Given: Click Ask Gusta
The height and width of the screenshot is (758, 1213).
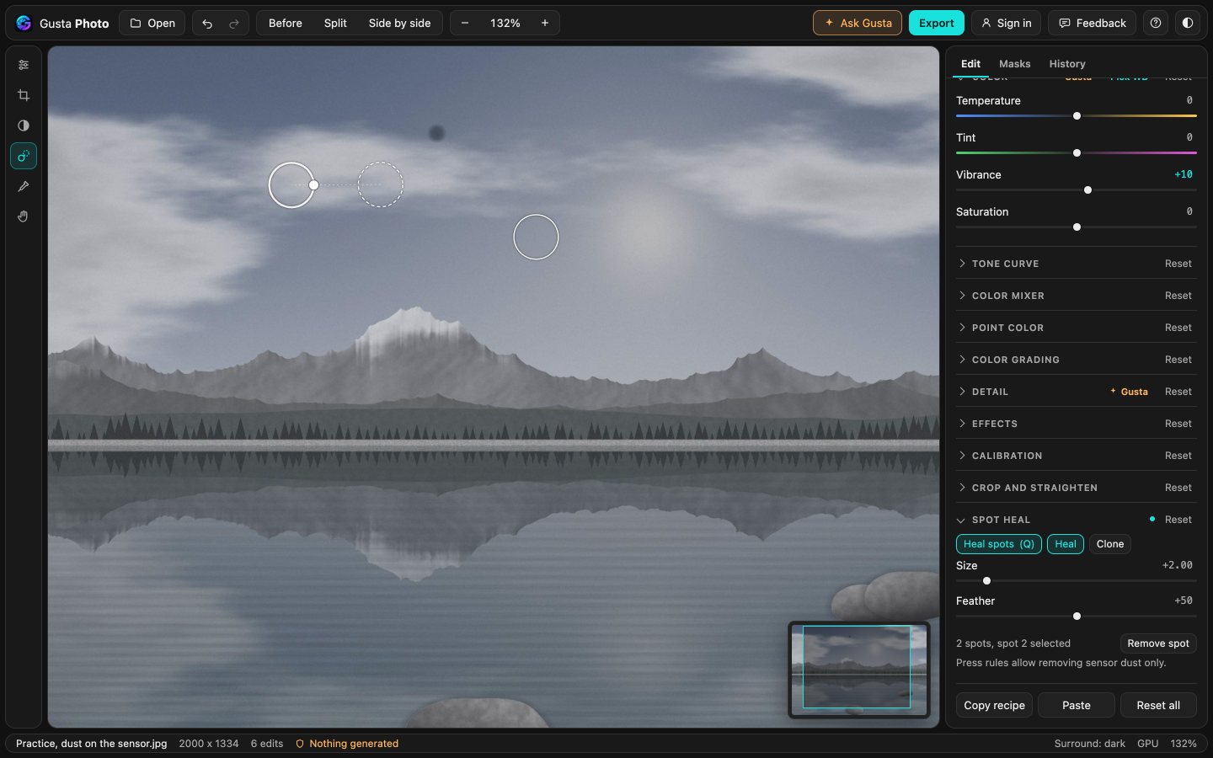Looking at the screenshot, I should (x=858, y=24).
